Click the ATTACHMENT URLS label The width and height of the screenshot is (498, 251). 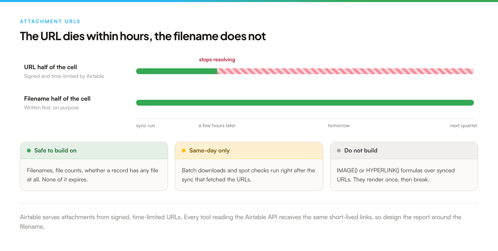(50, 21)
